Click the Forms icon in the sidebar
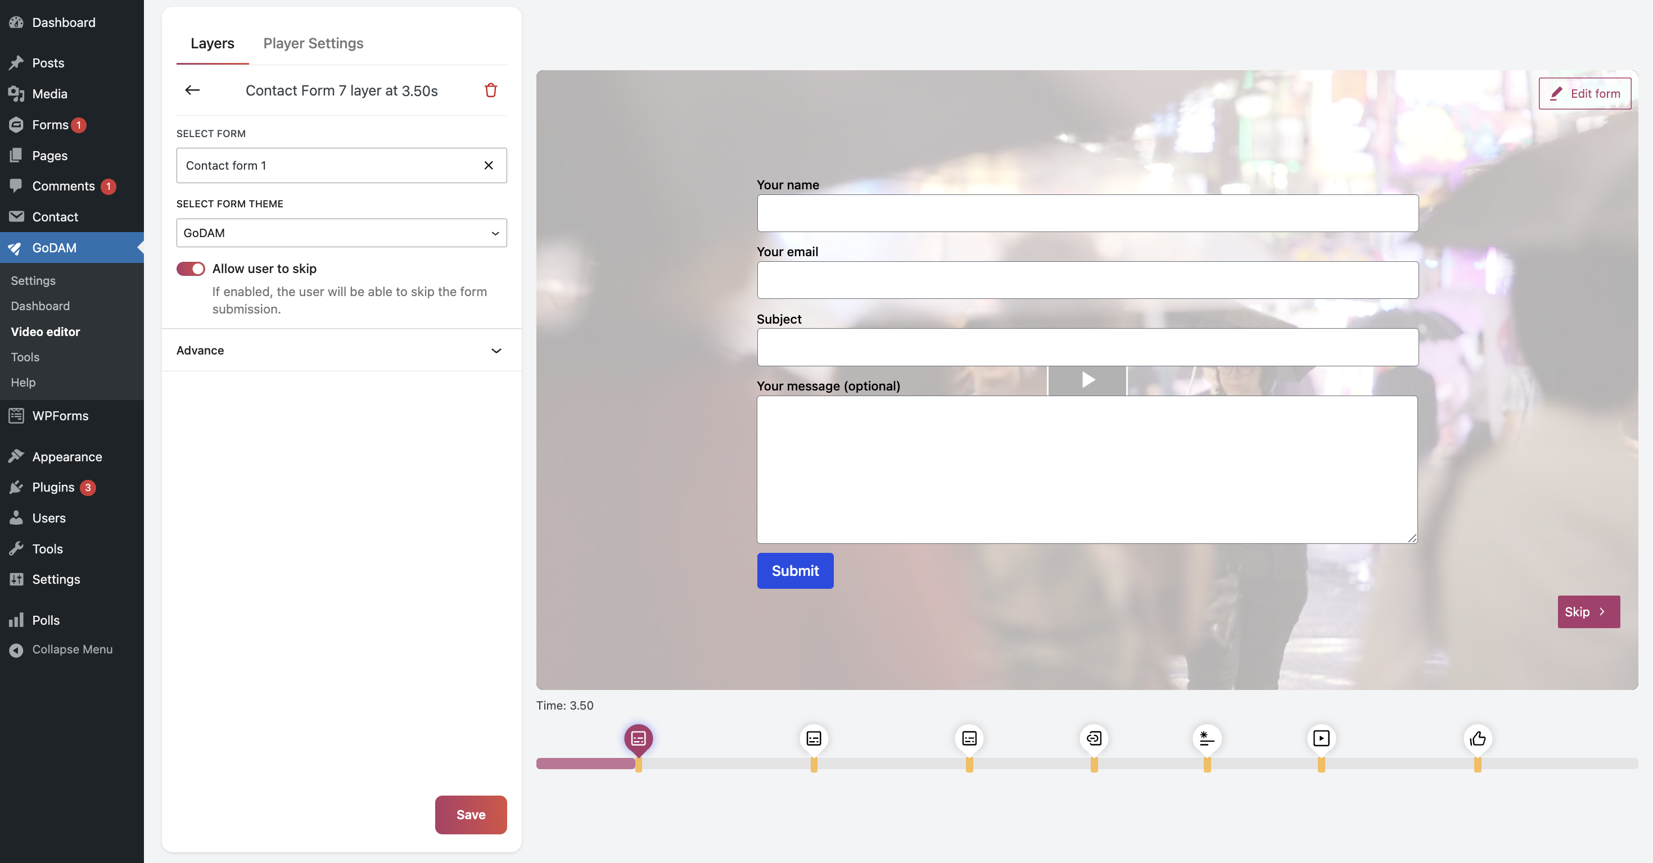The width and height of the screenshot is (1653, 863). 17,124
